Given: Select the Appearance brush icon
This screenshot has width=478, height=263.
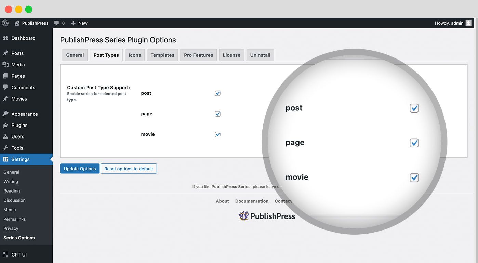Looking at the screenshot, I should coord(6,114).
